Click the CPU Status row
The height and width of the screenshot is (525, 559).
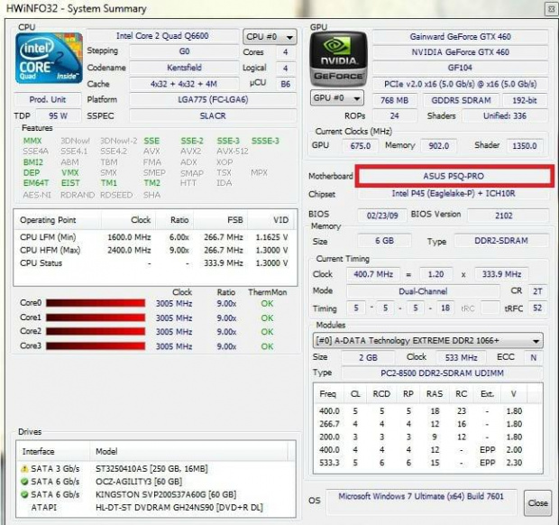pos(154,263)
